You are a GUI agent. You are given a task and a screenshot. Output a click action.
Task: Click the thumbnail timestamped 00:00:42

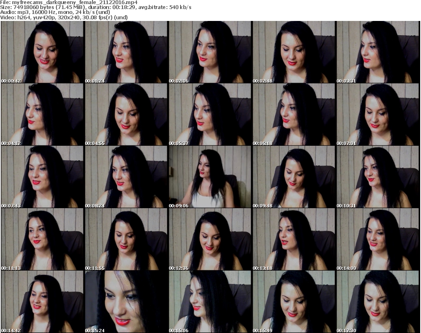[x=42, y=52]
